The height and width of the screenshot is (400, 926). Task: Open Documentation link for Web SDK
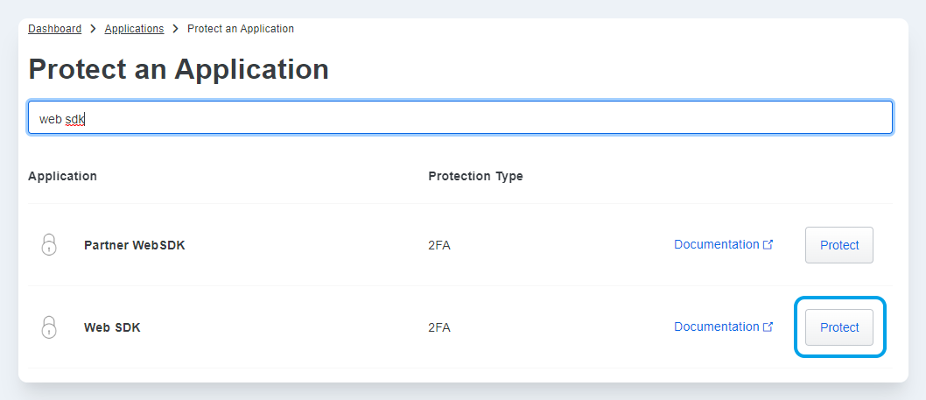tap(716, 326)
